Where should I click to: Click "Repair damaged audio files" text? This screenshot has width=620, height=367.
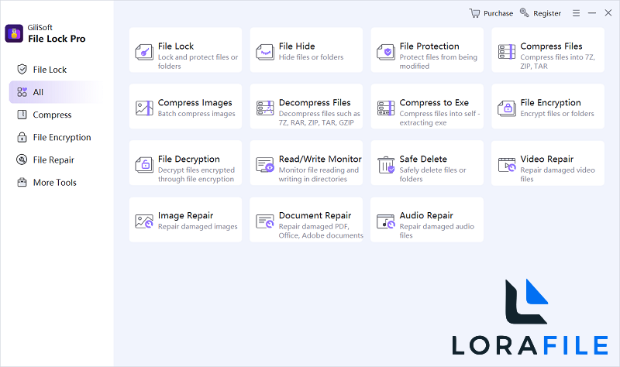[x=436, y=231]
